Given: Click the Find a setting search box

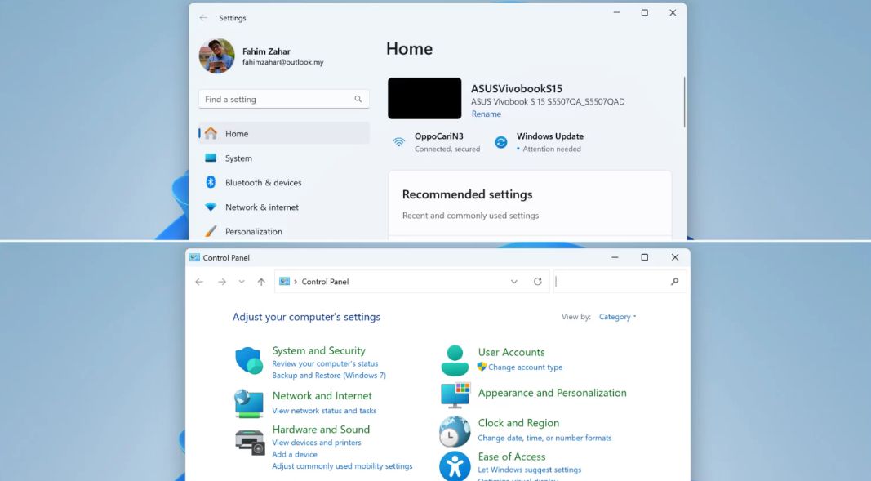Looking at the screenshot, I should tap(282, 98).
